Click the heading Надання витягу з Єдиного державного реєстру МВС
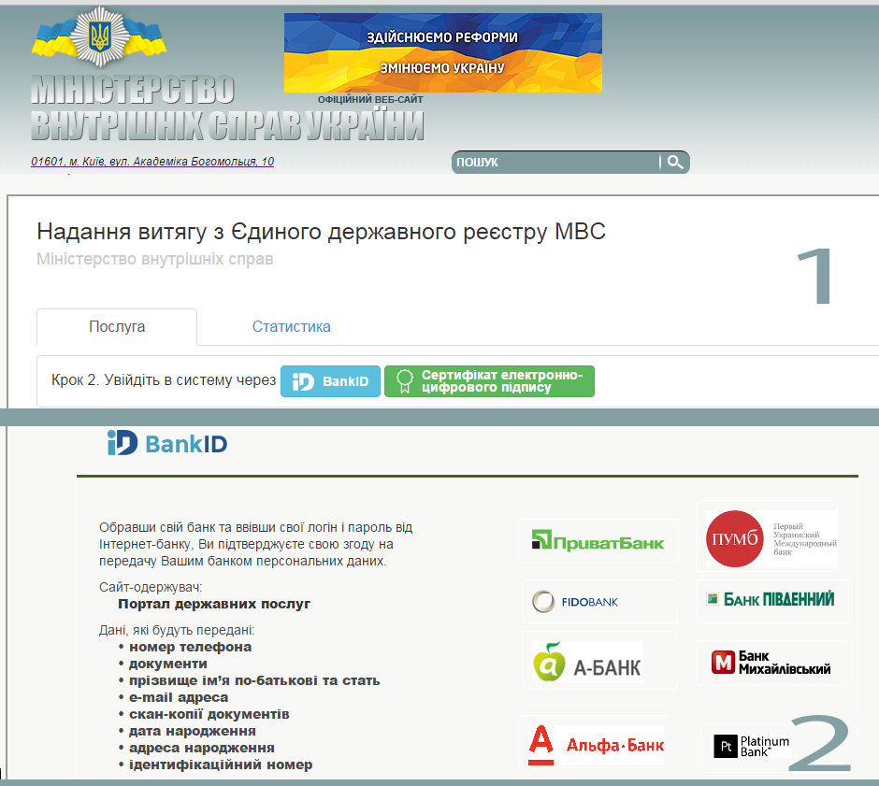 pos(322,232)
